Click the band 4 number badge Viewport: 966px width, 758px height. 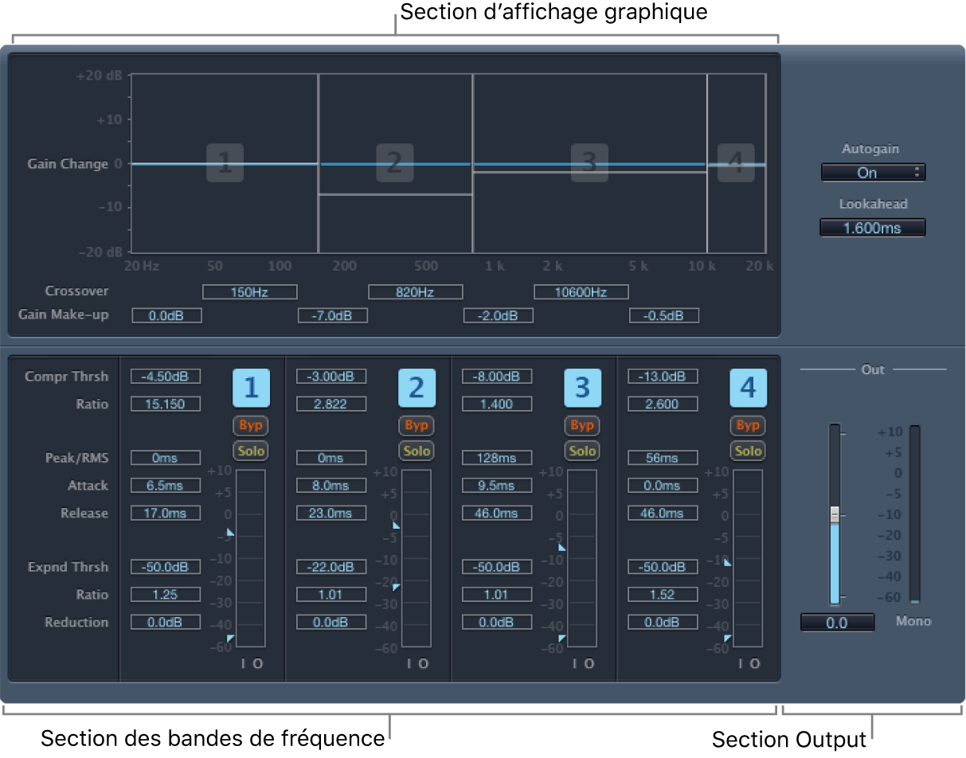coord(748,388)
